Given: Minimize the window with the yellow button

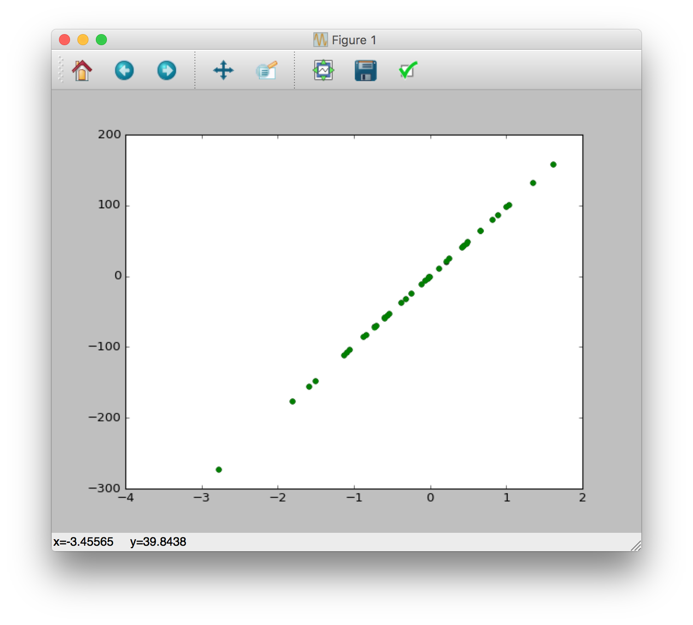Looking at the screenshot, I should (x=83, y=40).
